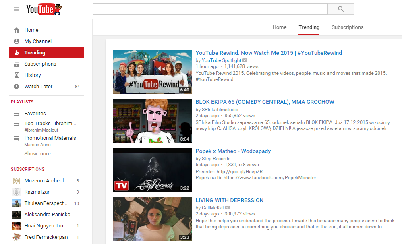Click the Promotional Materials playlist icon

17,138
